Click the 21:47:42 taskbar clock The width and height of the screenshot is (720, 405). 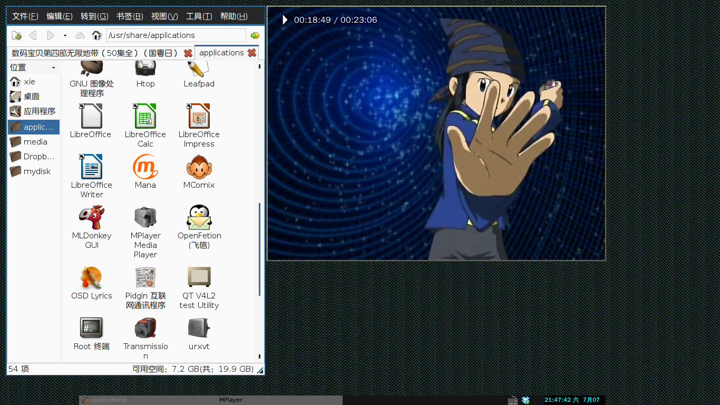[572, 400]
